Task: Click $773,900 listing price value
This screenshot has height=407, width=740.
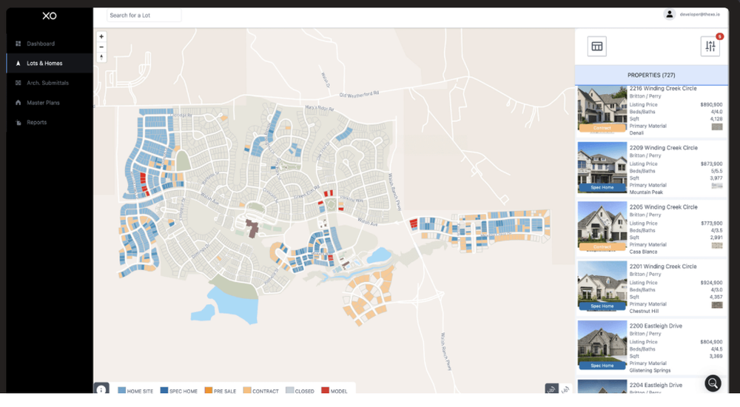Action: 711,223
